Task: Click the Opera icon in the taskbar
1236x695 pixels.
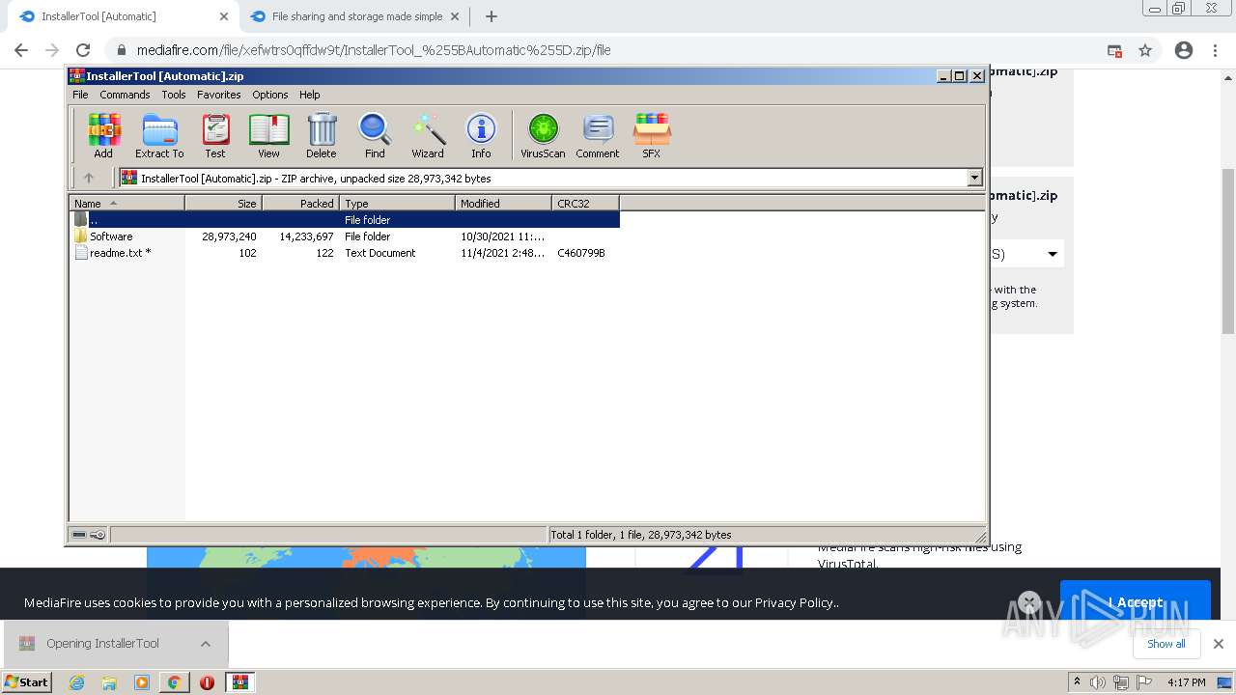Action: 207,682
